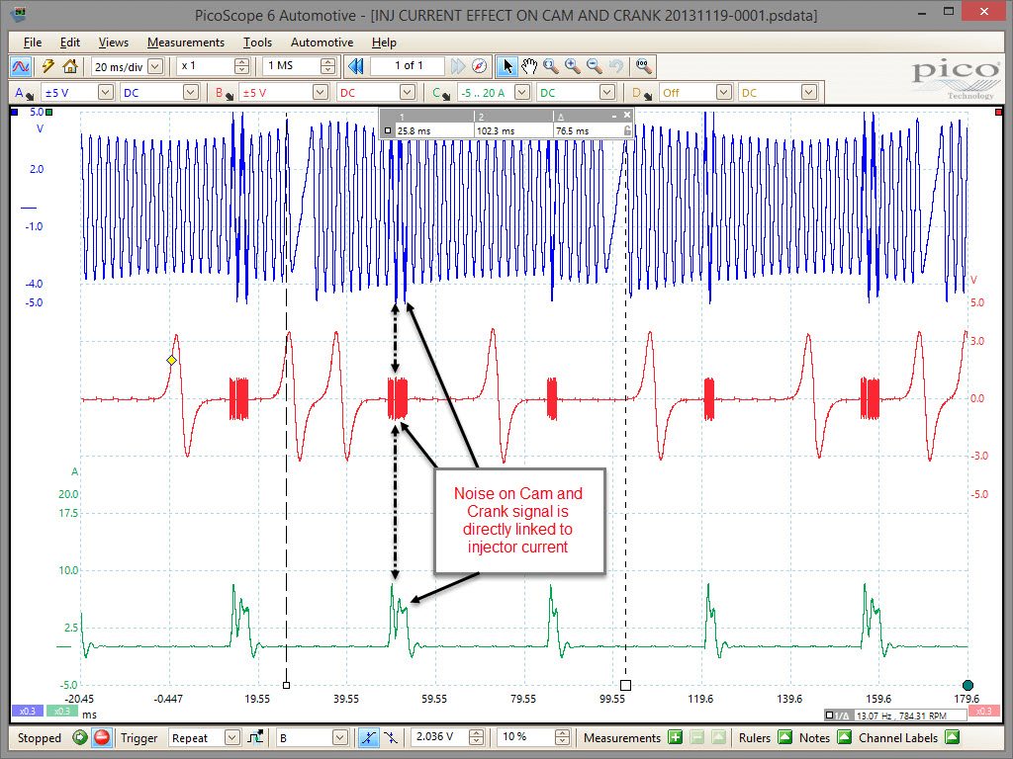Click the Auto Setup lightning icon
Screen dimensions: 1013x759
[x=47, y=66]
